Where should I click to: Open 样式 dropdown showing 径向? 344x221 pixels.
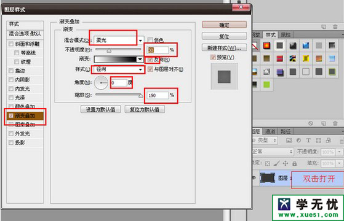click(x=119, y=69)
